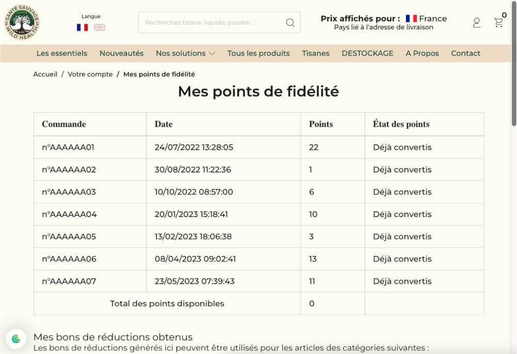Click points value 10 for AAAAAA04
This screenshot has width=517, height=354.
pyautogui.click(x=313, y=214)
